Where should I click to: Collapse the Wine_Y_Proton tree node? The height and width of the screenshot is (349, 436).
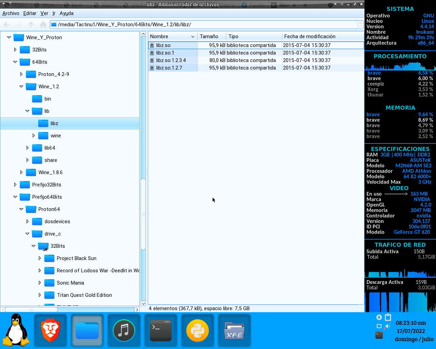(9, 37)
